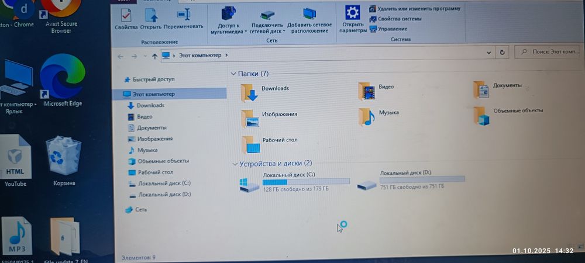Click the C: drive usage bar
Screen dimensions: 585x263
pyautogui.click(x=306, y=181)
